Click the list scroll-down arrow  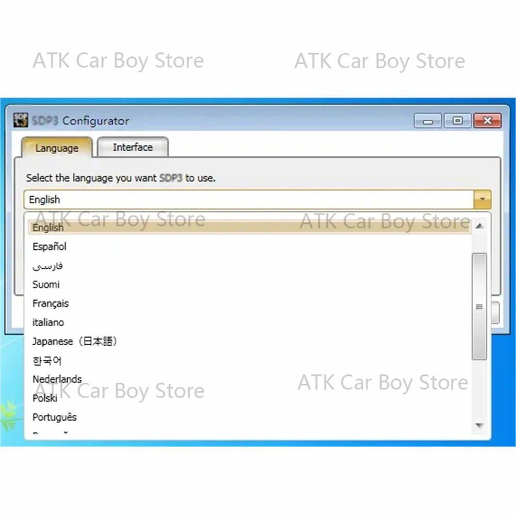click(x=479, y=426)
